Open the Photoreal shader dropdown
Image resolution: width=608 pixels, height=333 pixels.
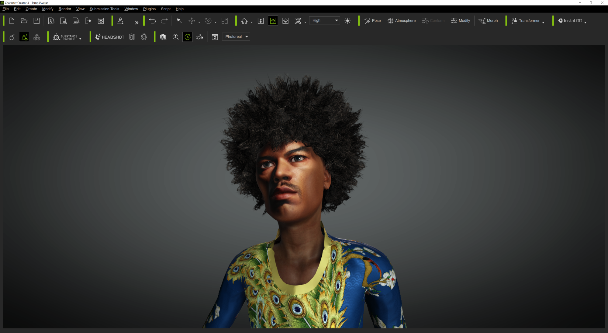pyautogui.click(x=236, y=37)
